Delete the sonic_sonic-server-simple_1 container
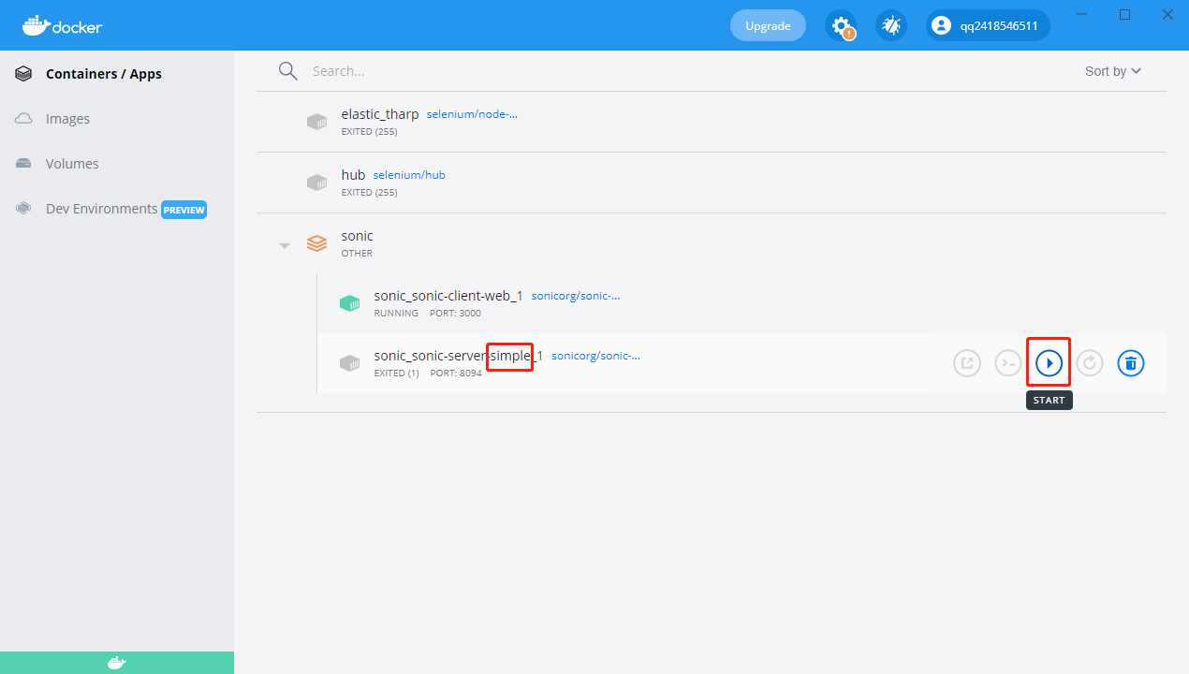Image resolution: width=1189 pixels, height=674 pixels. [1131, 362]
